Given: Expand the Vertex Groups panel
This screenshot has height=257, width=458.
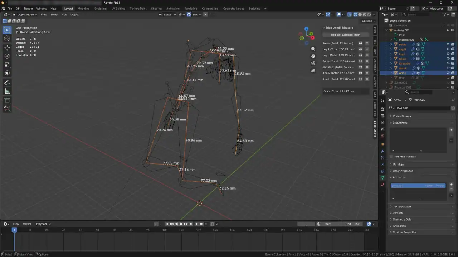Looking at the screenshot, I should coord(401,116).
